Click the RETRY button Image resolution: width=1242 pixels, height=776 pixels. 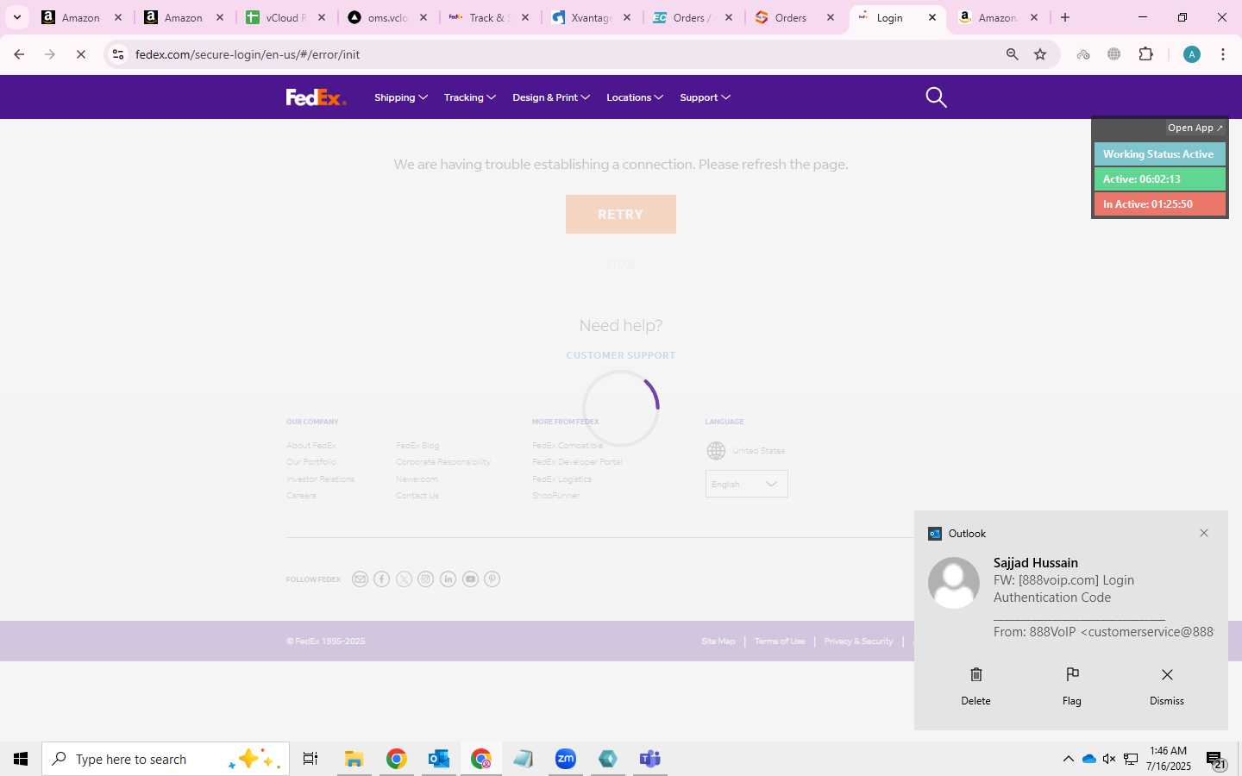(621, 214)
